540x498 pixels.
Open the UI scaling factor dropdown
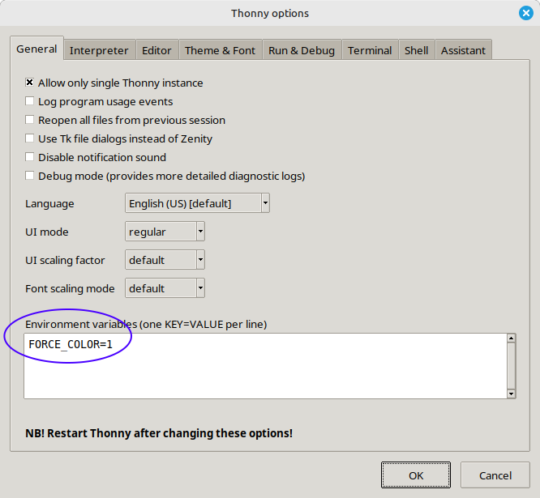165,260
